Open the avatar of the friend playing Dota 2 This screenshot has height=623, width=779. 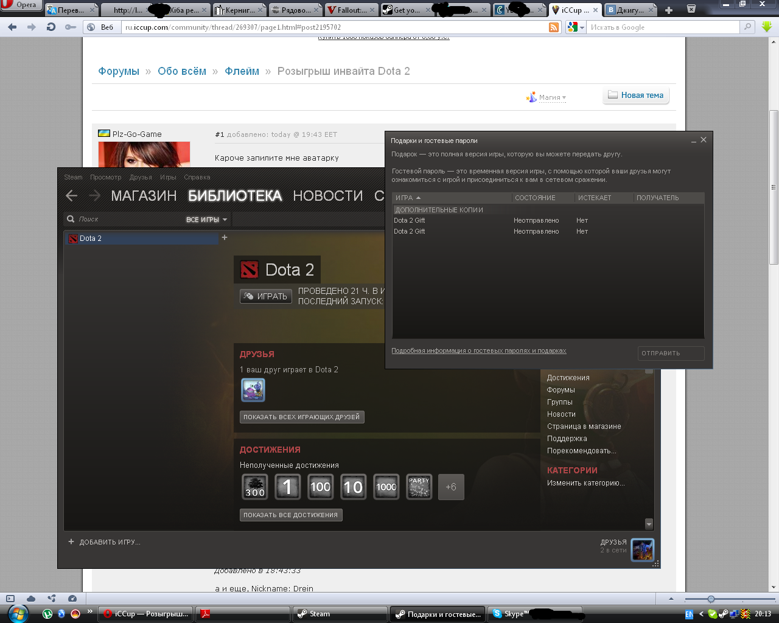(253, 390)
